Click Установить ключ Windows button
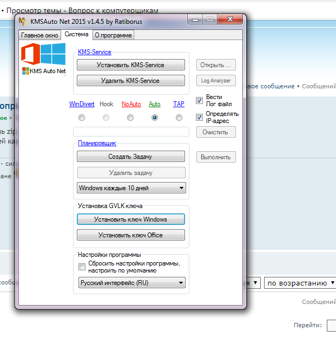Screen dimensions: 336x337 point(131,219)
